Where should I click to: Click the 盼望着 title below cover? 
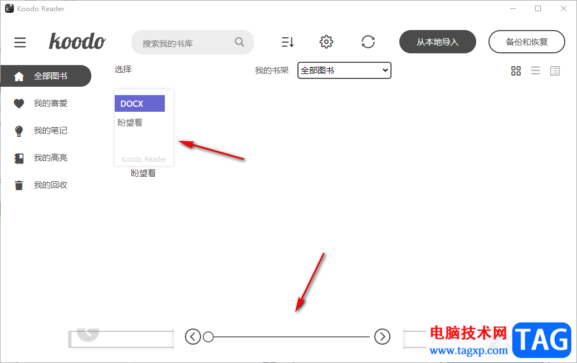(x=144, y=173)
